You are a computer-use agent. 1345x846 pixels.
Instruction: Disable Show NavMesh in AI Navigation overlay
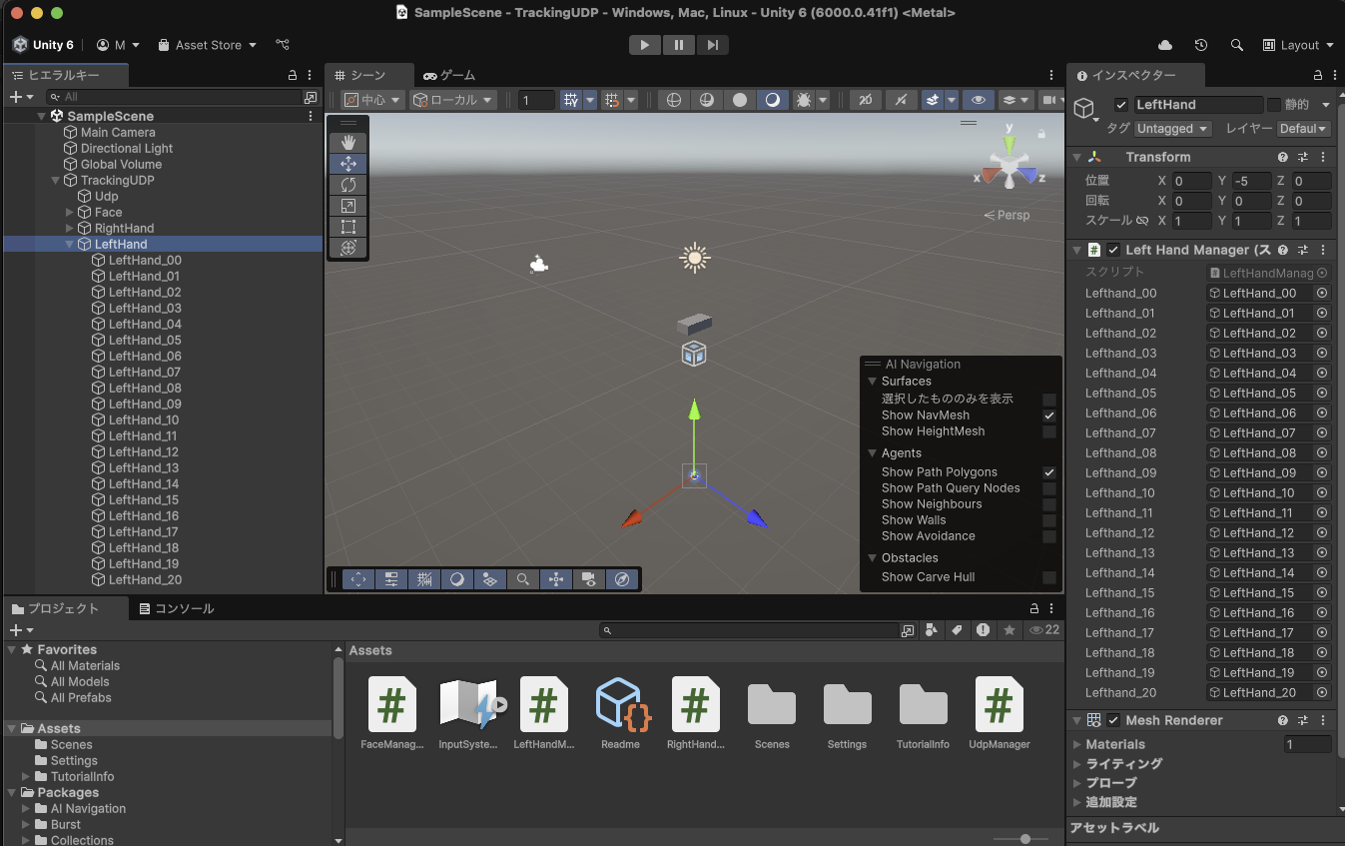click(1049, 415)
